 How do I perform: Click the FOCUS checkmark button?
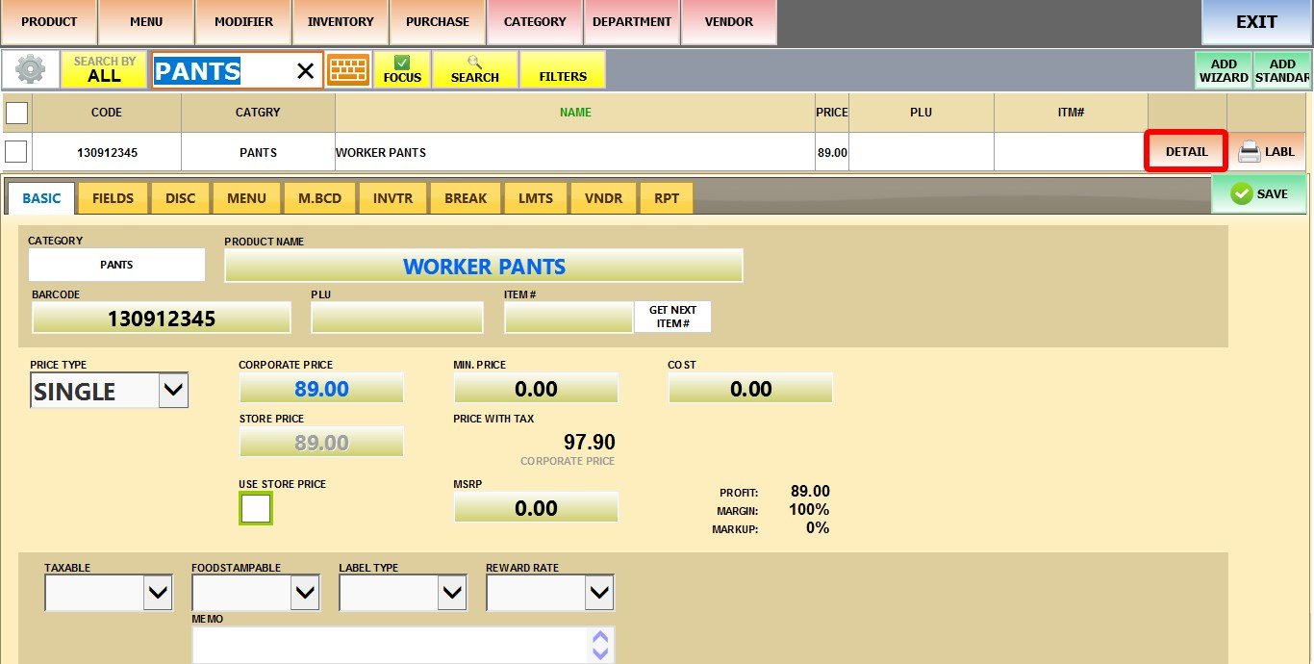402,69
